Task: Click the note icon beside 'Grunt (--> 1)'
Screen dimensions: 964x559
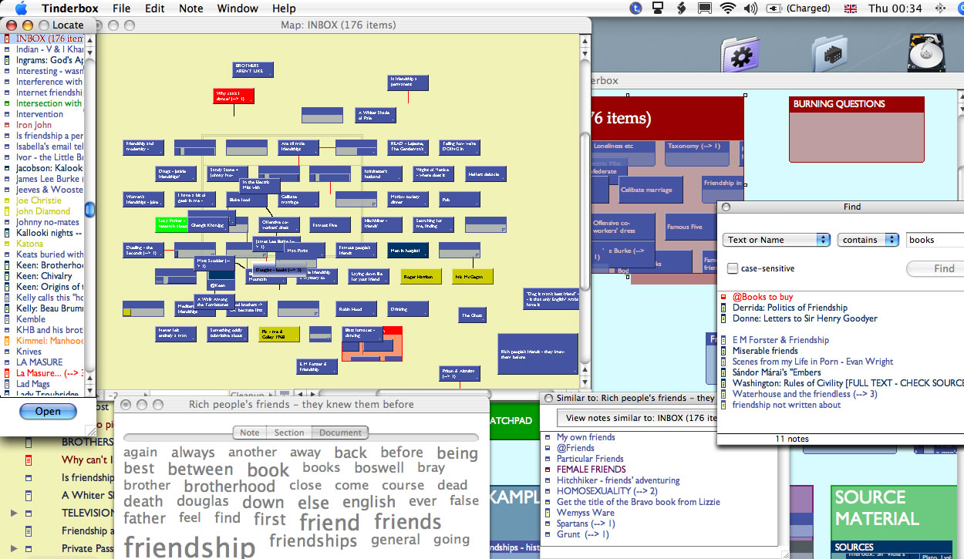Action: (549, 534)
